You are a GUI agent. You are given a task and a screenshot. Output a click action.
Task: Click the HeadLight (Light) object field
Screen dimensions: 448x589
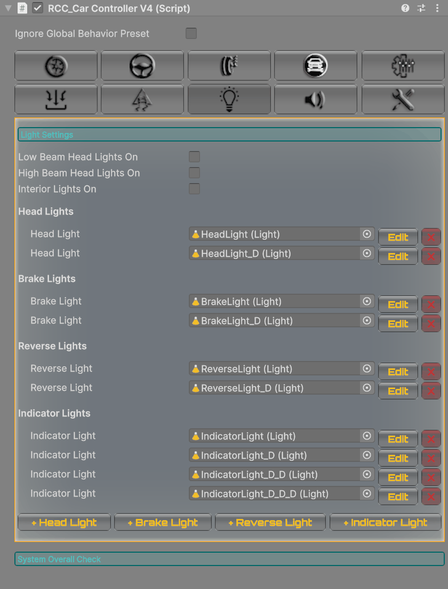(x=282, y=234)
